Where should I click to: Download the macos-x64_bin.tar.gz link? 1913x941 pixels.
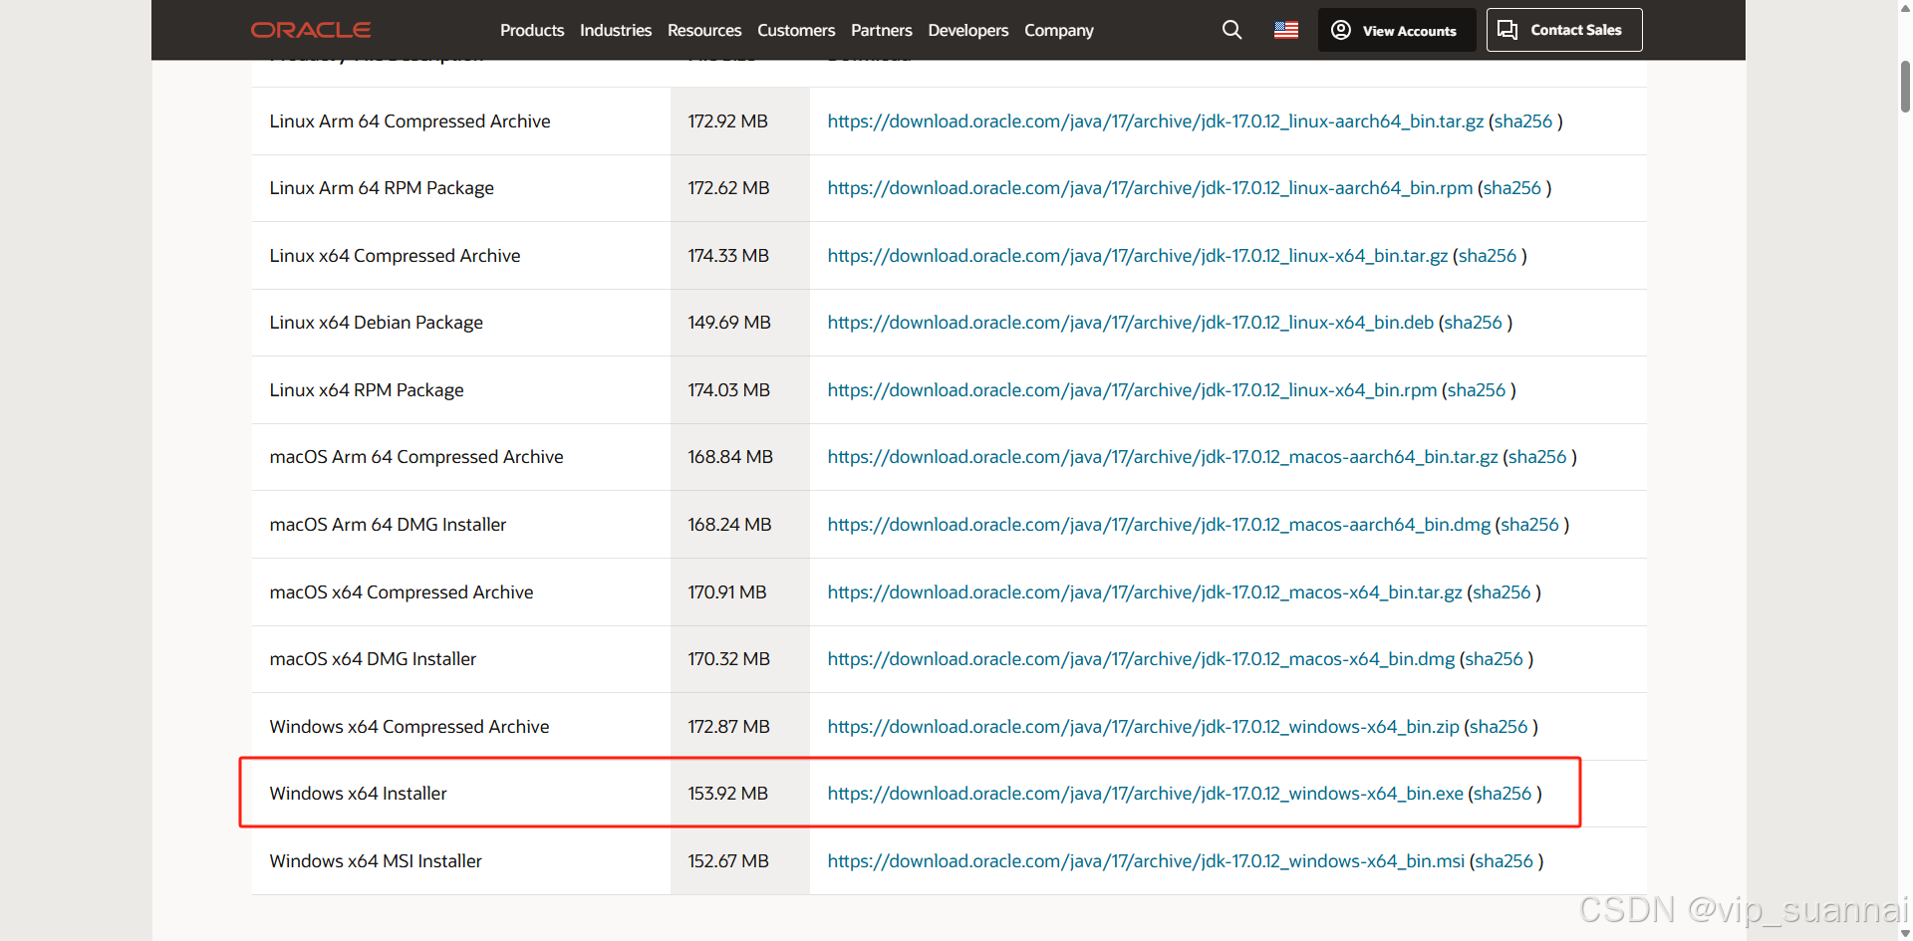pos(1145,592)
